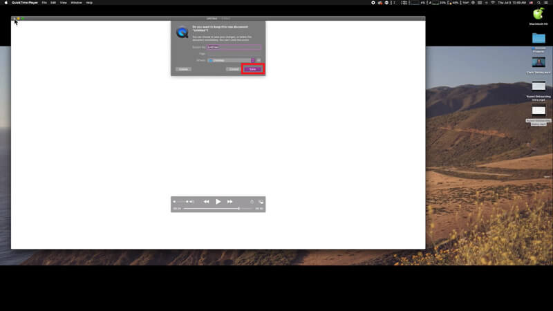Screen dimensions: 553x311
Task: Click the fast-forward icon in the player
Action: tap(230, 202)
